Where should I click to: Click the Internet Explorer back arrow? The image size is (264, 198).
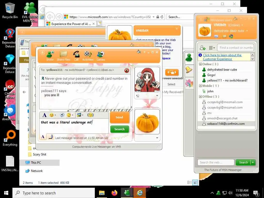click(x=50, y=17)
